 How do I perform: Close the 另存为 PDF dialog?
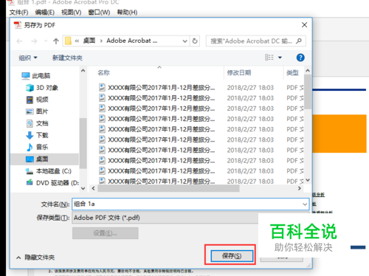tap(304, 25)
